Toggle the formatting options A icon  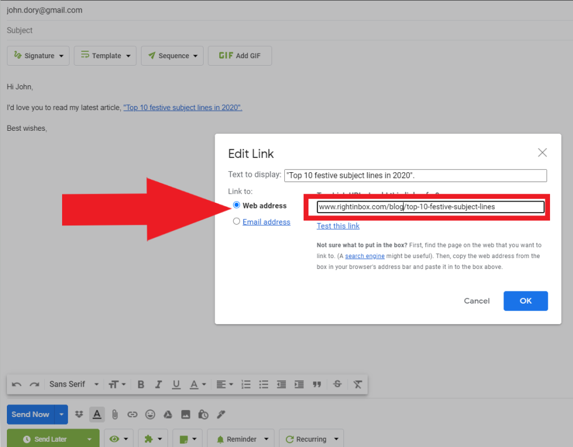coord(97,414)
